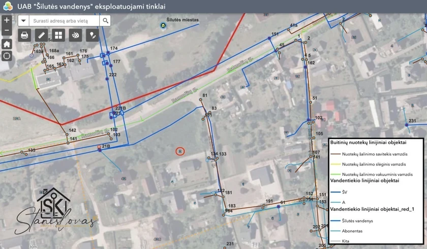Click legend entry 'Nuotekų šalinimo vakuuminis vamzdis'
Viewport: 427px width, 249px height.
pyautogui.click(x=377, y=174)
